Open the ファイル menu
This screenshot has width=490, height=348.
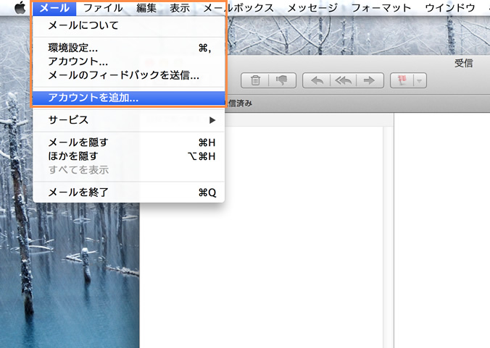(102, 8)
